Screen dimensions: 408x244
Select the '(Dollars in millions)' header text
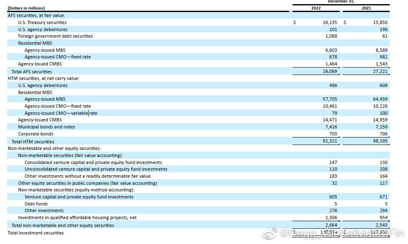(26, 8)
